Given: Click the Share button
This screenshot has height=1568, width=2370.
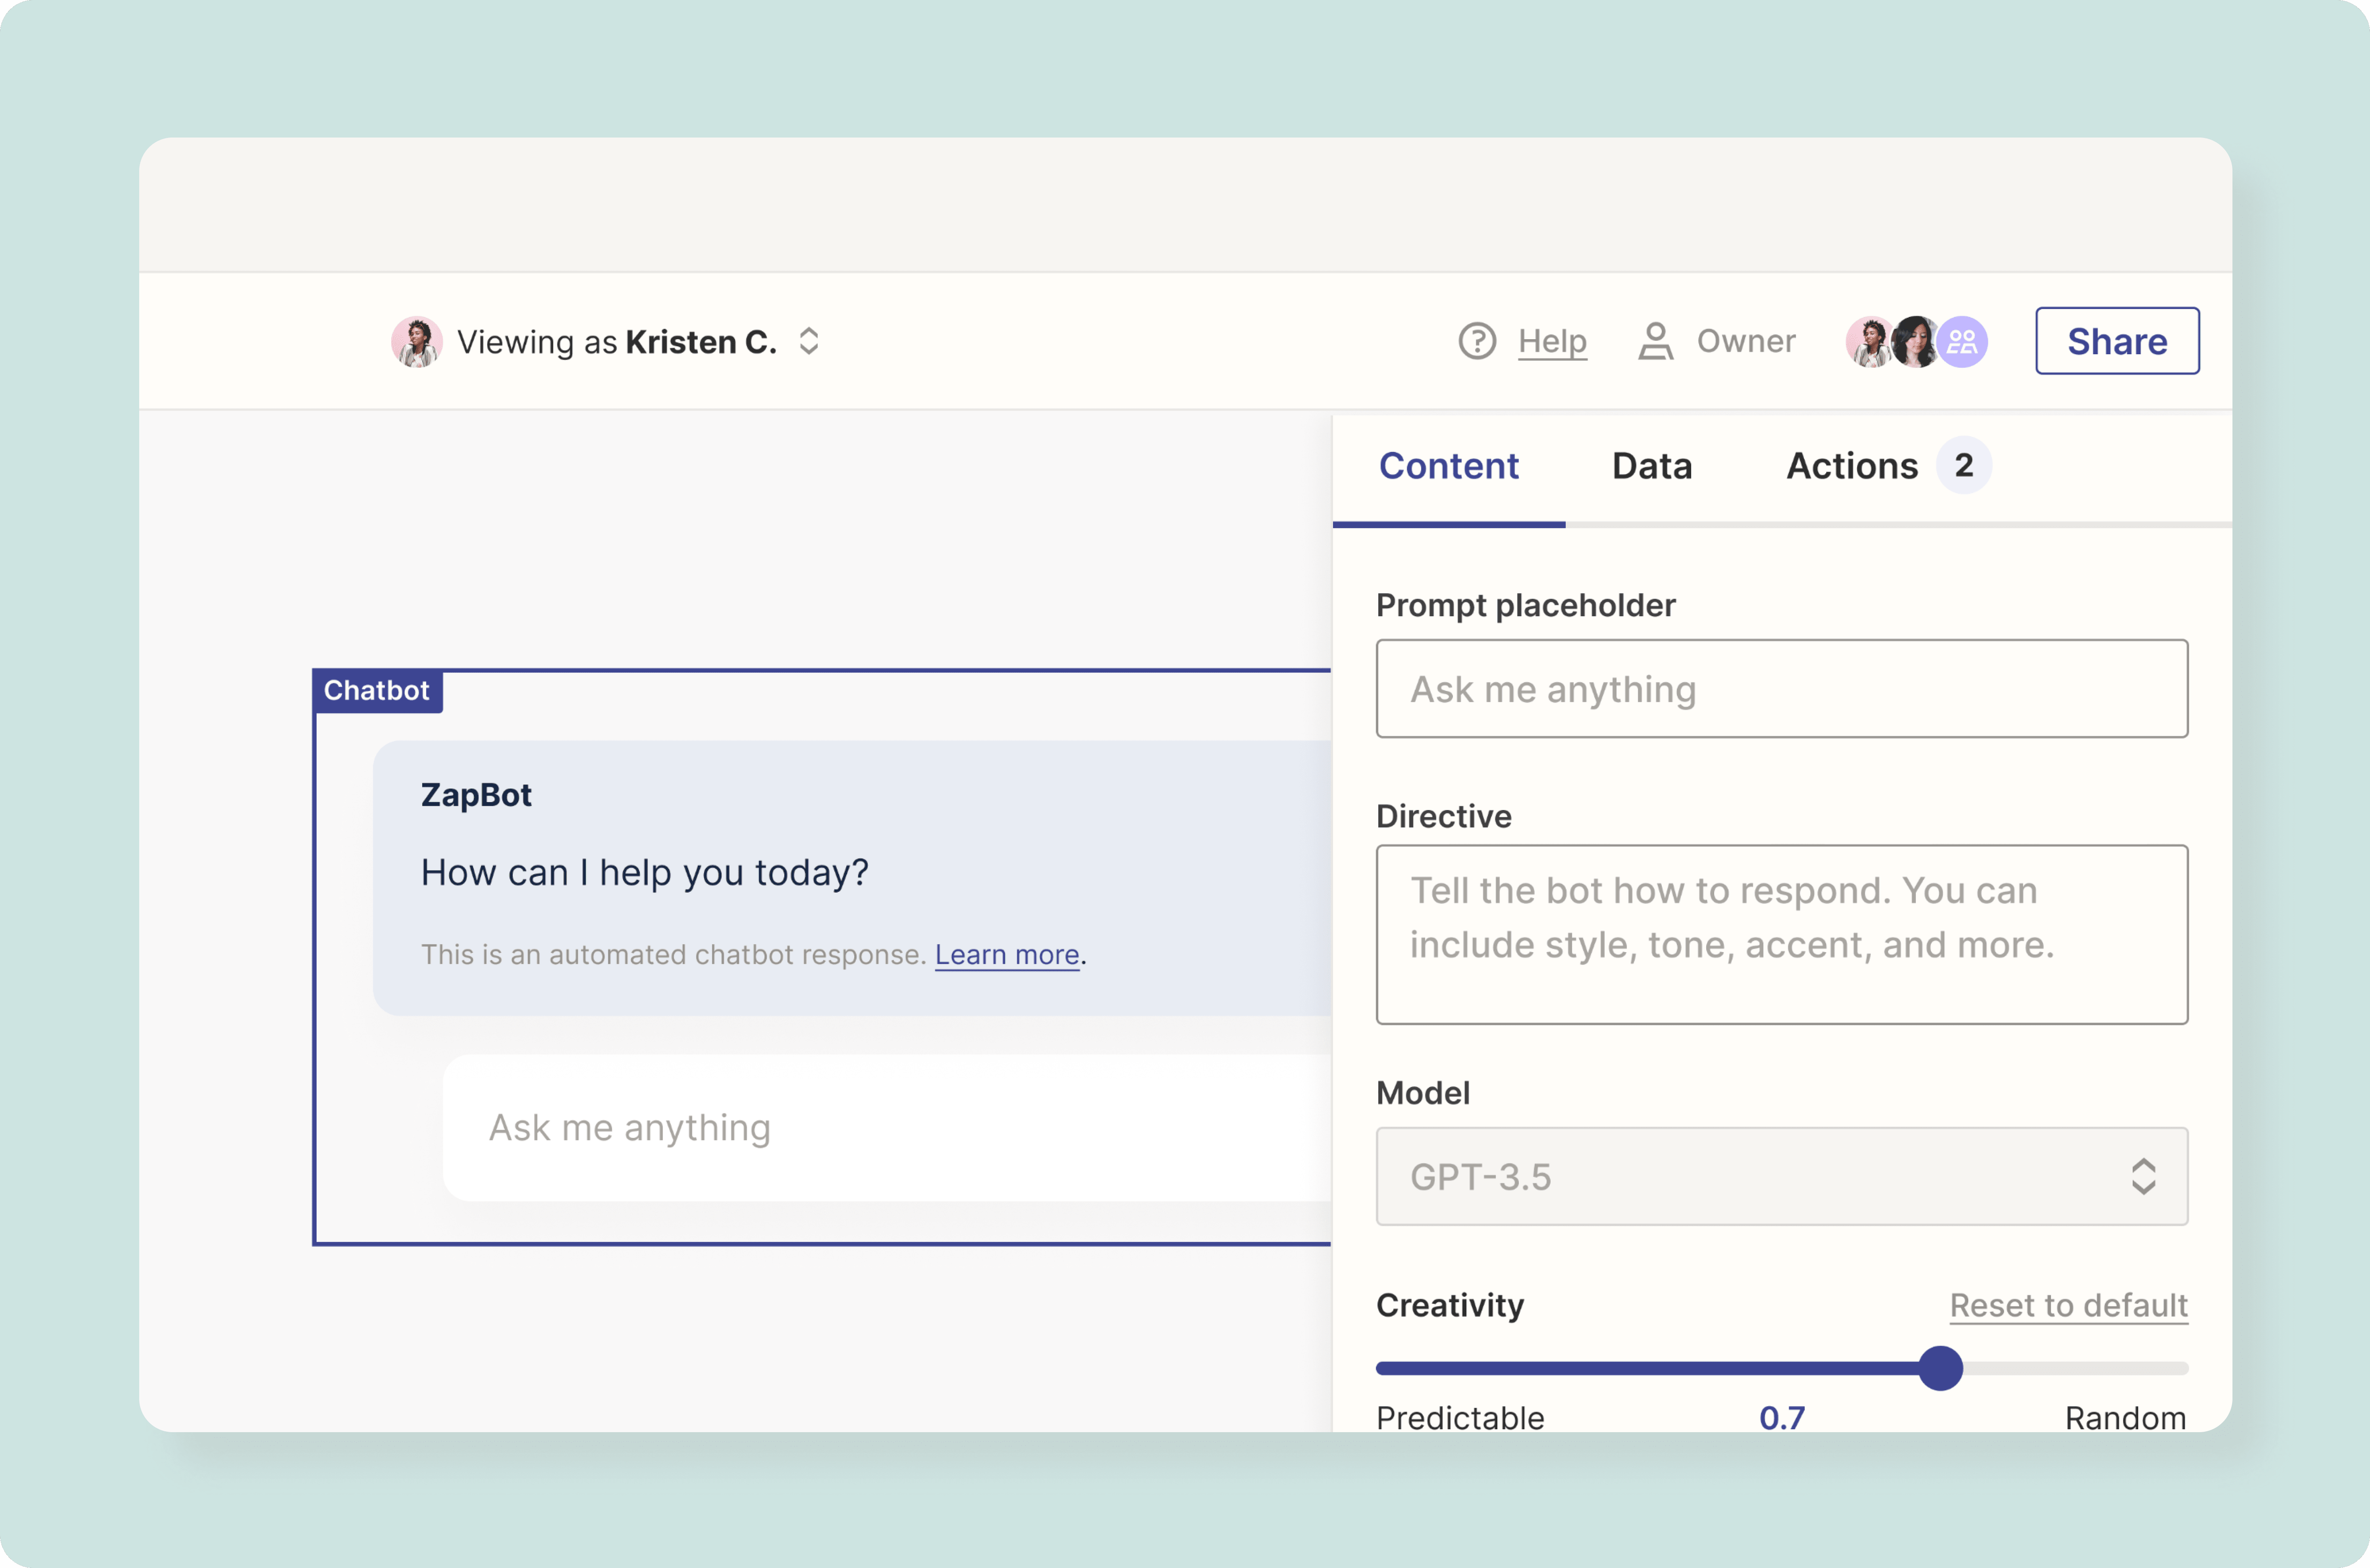Looking at the screenshot, I should pyautogui.click(x=2117, y=341).
